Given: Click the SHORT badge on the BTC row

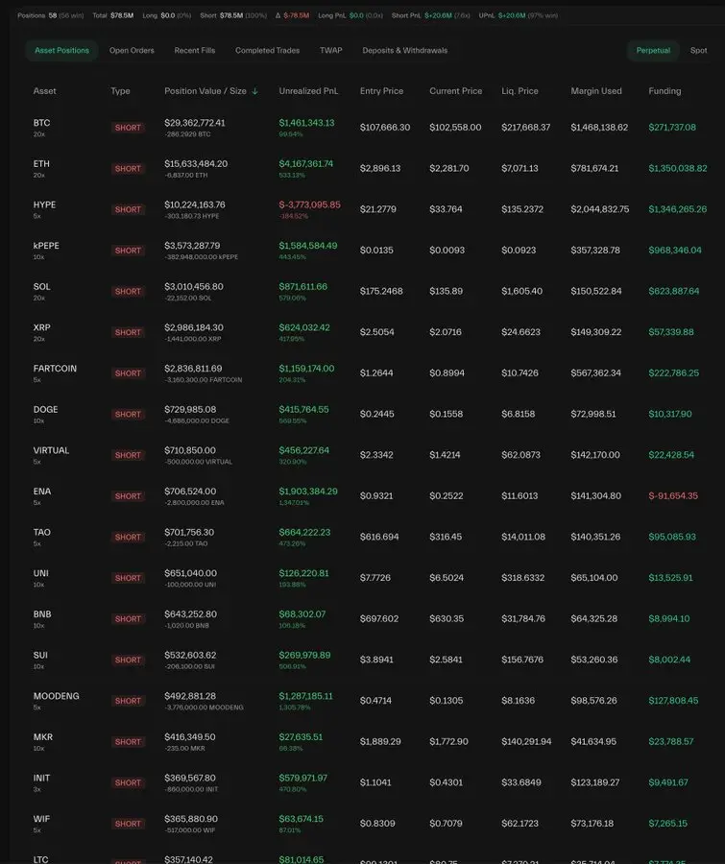Looking at the screenshot, I should [126, 128].
